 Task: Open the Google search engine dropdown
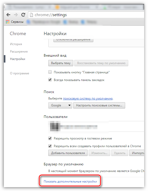pyautogui.click(x=60, y=105)
